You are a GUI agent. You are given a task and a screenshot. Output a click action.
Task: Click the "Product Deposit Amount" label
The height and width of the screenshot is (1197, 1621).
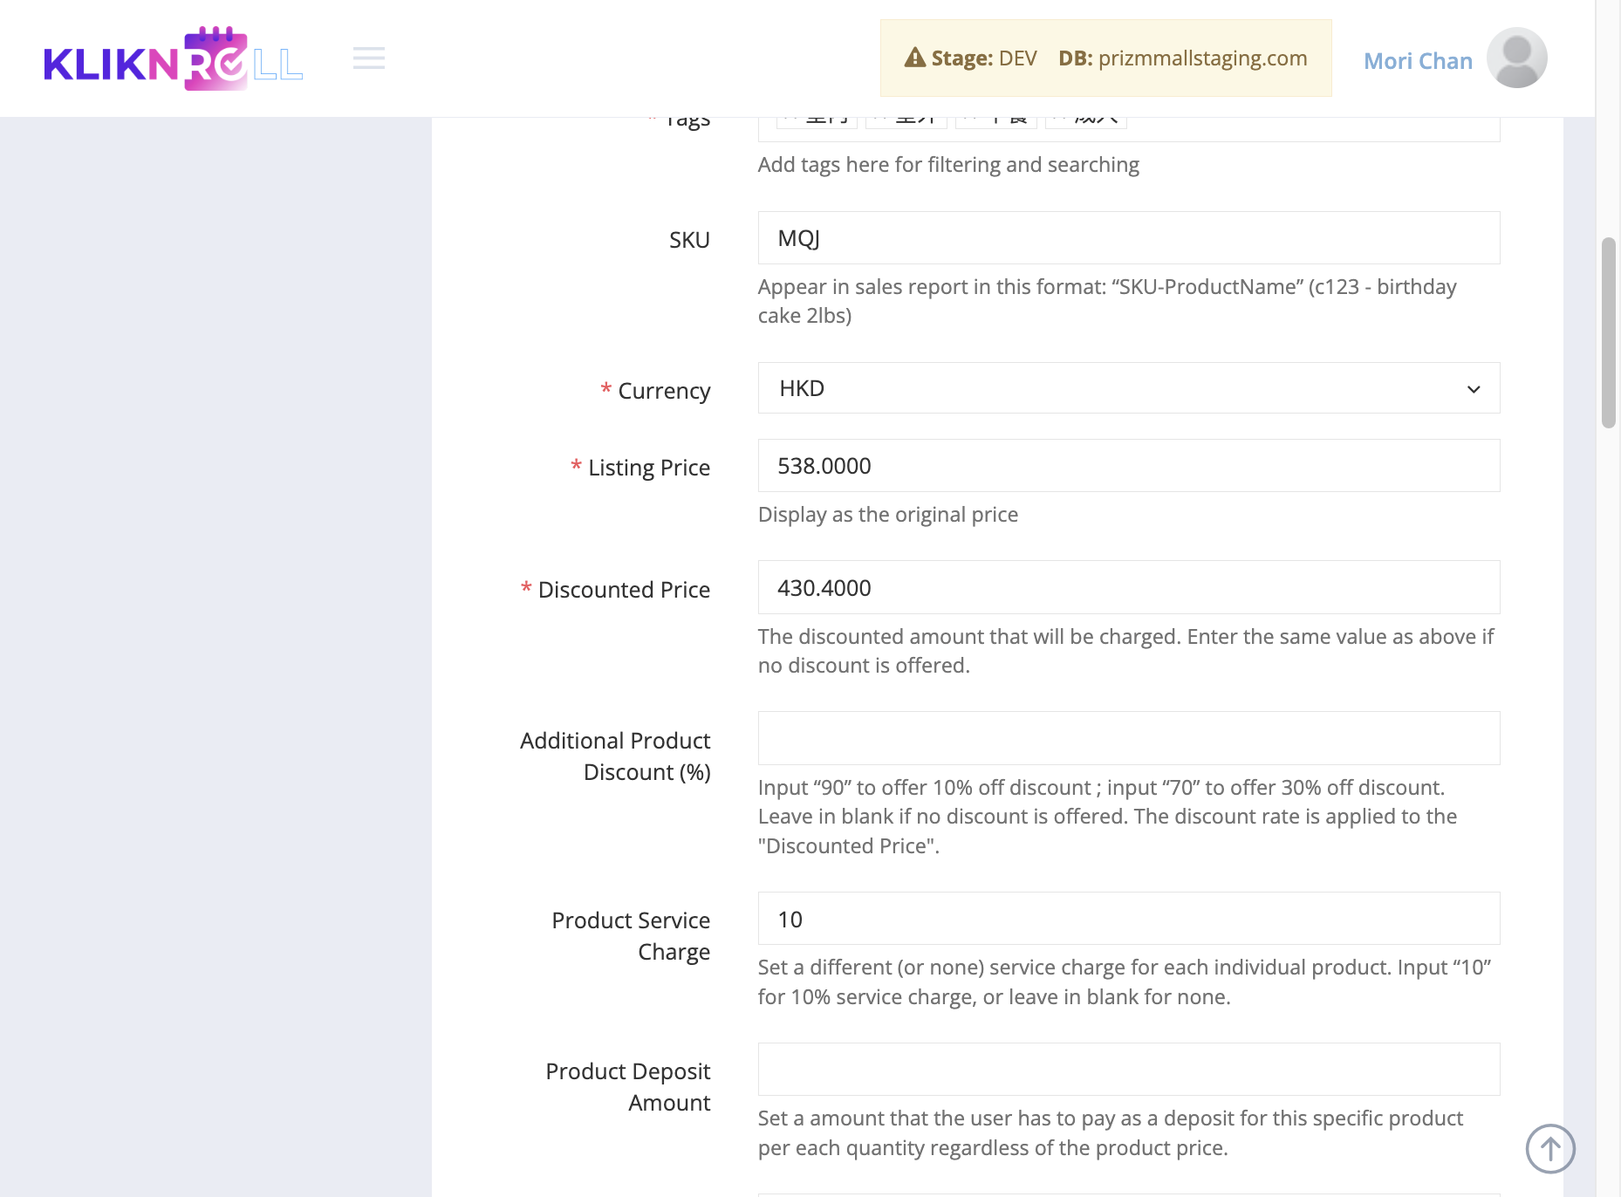[x=627, y=1087]
